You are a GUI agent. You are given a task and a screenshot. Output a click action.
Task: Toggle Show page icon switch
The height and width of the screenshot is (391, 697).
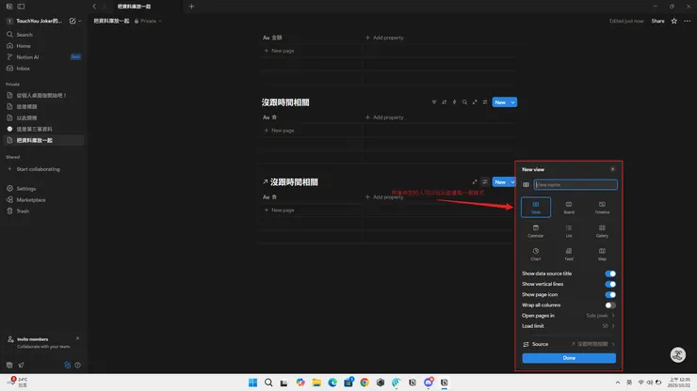click(610, 295)
